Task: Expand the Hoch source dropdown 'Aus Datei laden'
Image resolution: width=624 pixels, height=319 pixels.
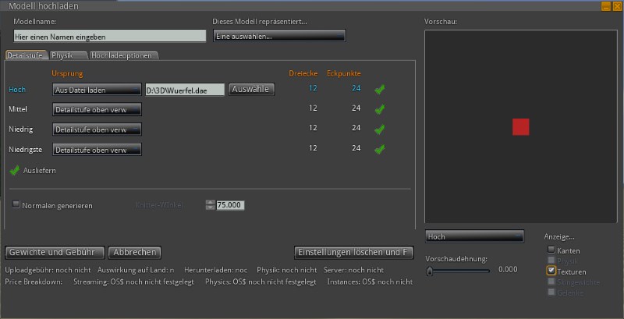Action: point(97,90)
